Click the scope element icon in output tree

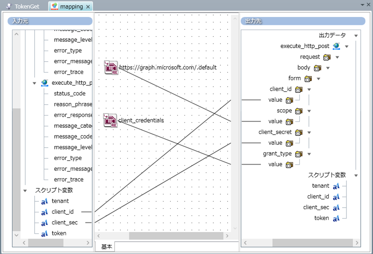[x=299, y=111]
